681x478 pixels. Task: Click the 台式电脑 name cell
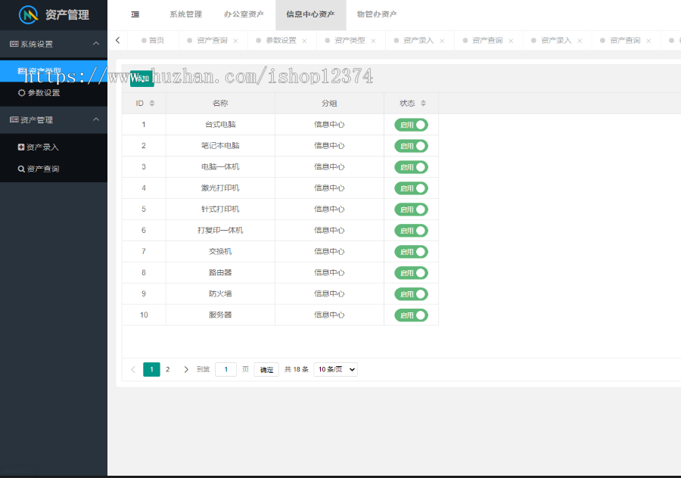click(x=220, y=125)
